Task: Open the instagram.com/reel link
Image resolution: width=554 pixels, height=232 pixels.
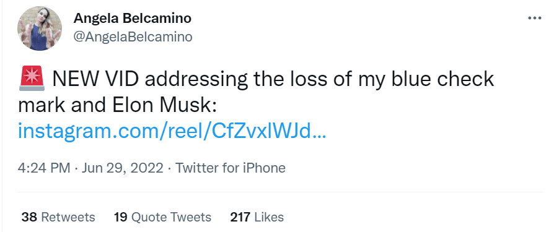Action: (x=172, y=132)
